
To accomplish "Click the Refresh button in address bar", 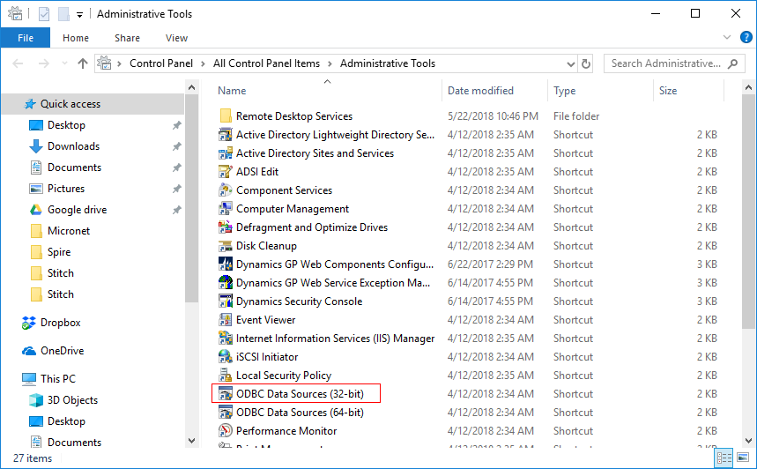I will [587, 63].
